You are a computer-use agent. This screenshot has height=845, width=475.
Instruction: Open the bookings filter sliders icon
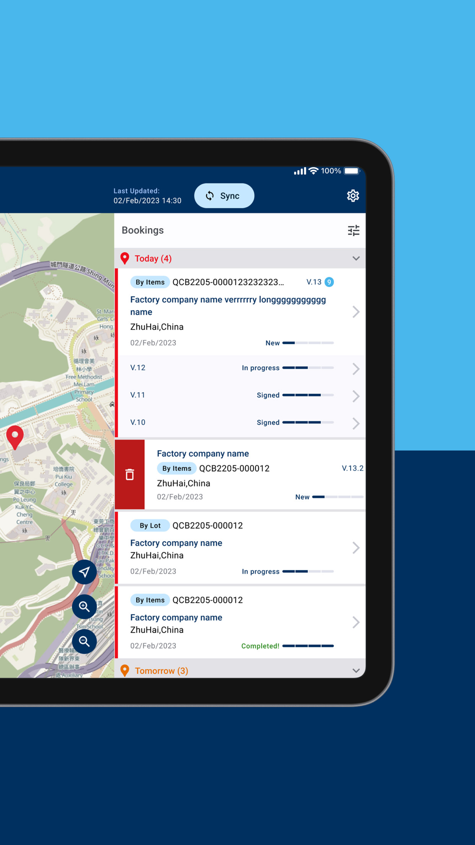[354, 230]
